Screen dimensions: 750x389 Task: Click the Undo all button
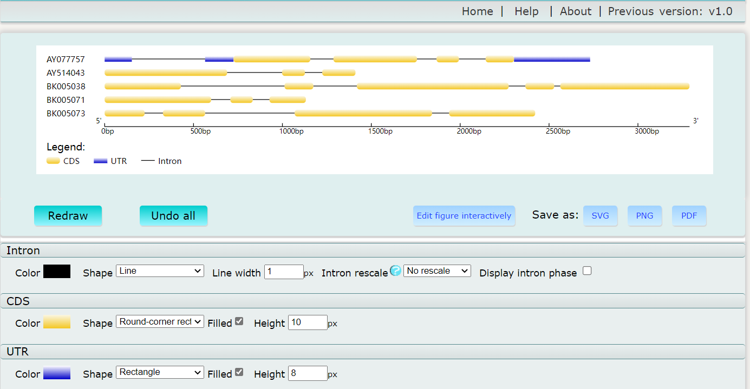coord(173,216)
